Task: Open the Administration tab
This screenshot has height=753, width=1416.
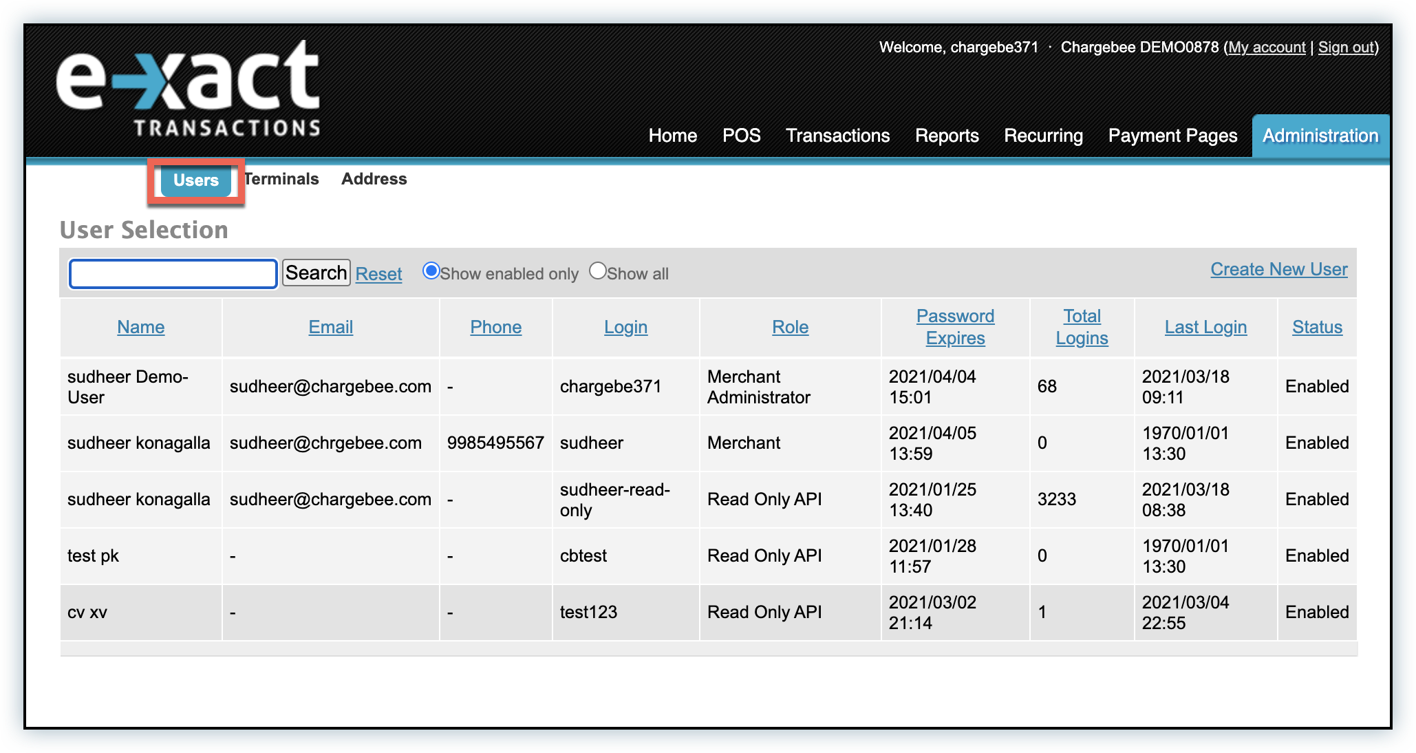Action: (x=1320, y=136)
